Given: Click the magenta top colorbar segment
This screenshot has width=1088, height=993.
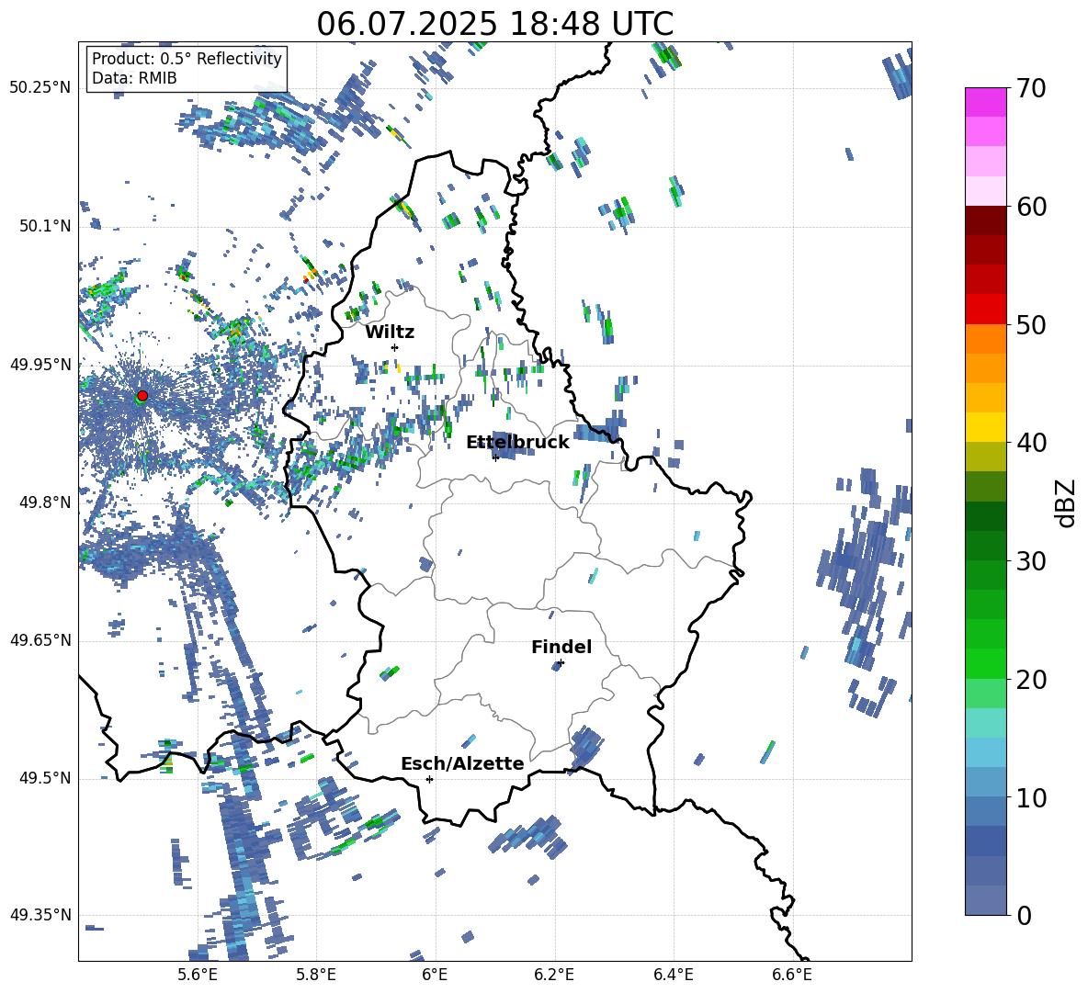Looking at the screenshot, I should (985, 102).
